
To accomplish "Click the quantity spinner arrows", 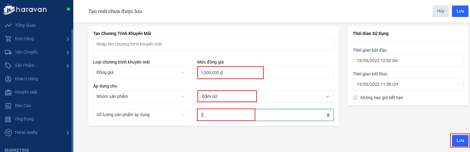I will (x=328, y=115).
